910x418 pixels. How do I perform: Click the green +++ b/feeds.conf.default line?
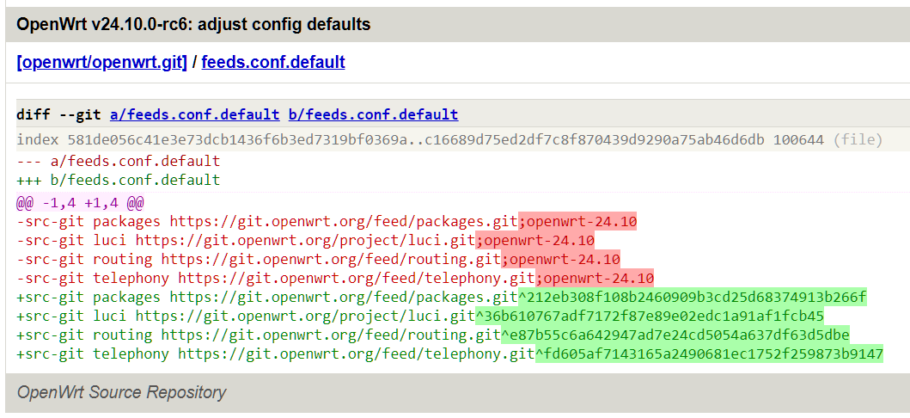point(119,180)
